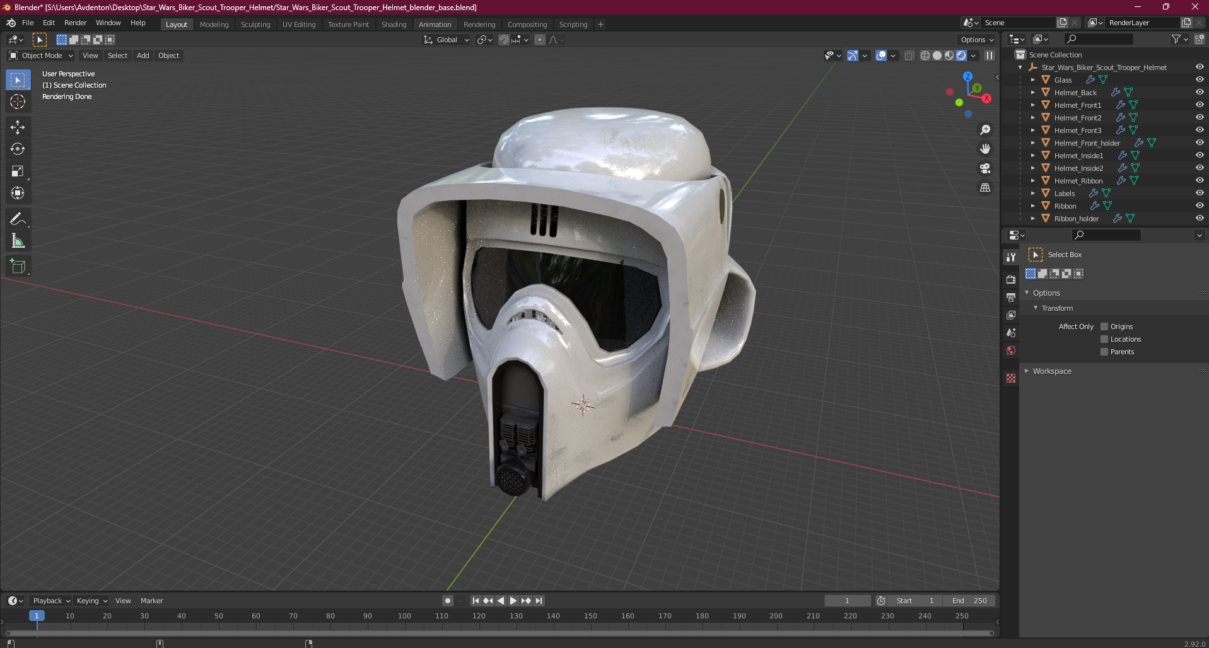1209x648 pixels.
Task: Click the timeline horizontal scrollbar
Action: [x=499, y=633]
